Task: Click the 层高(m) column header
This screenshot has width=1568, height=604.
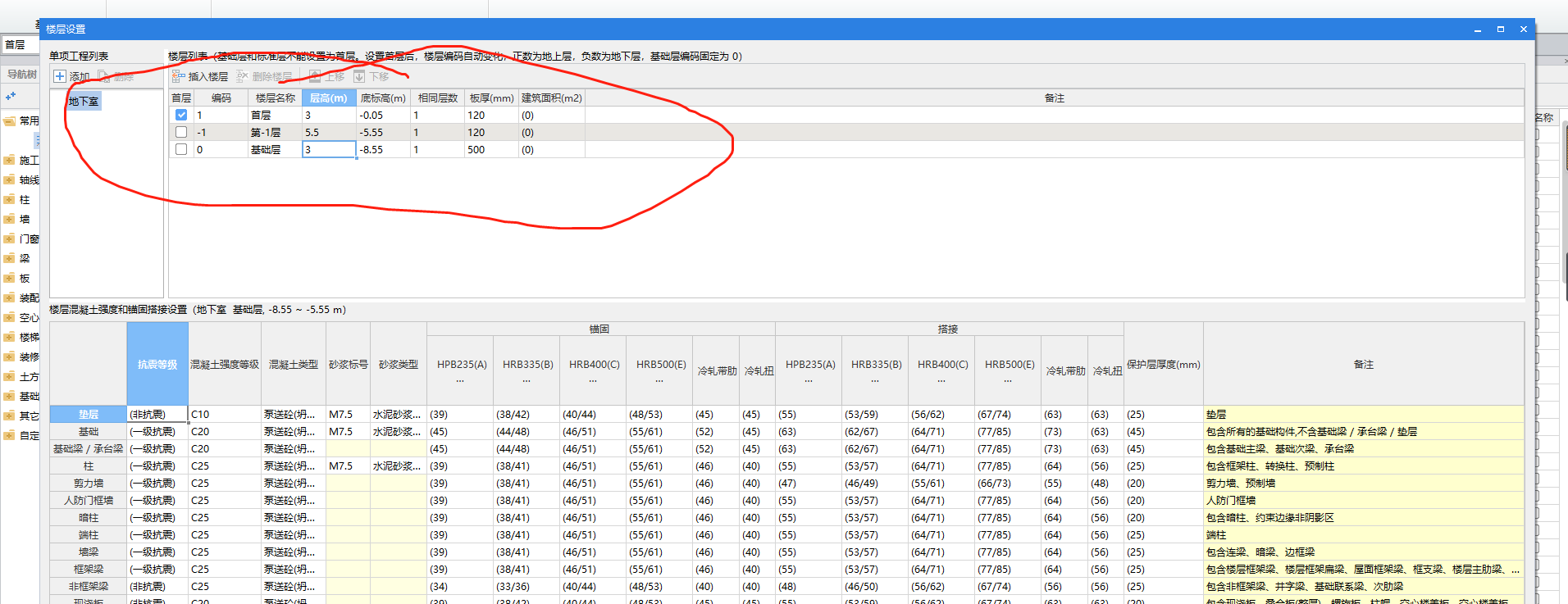Action: (x=329, y=98)
